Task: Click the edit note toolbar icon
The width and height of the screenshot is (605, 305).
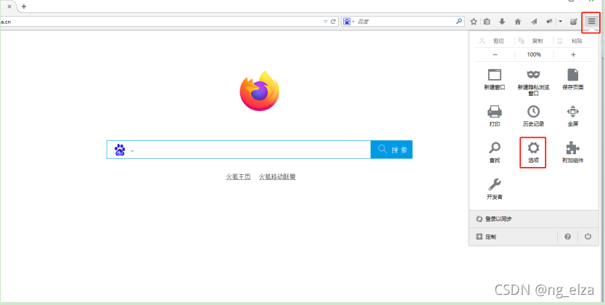Action: [x=574, y=22]
